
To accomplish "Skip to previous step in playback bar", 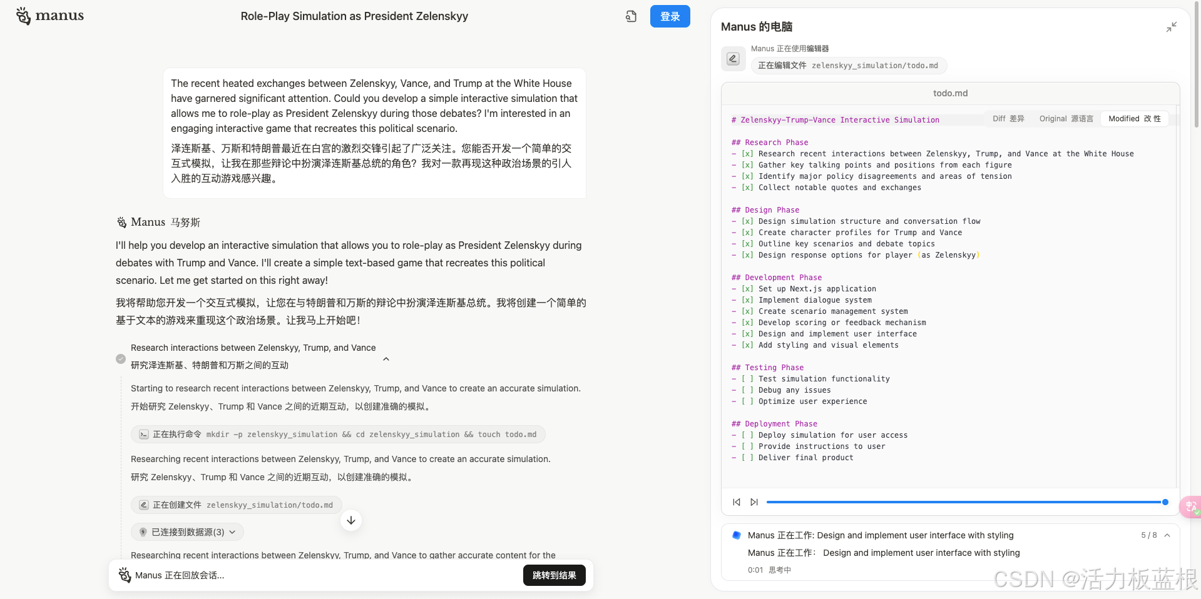I will point(737,502).
